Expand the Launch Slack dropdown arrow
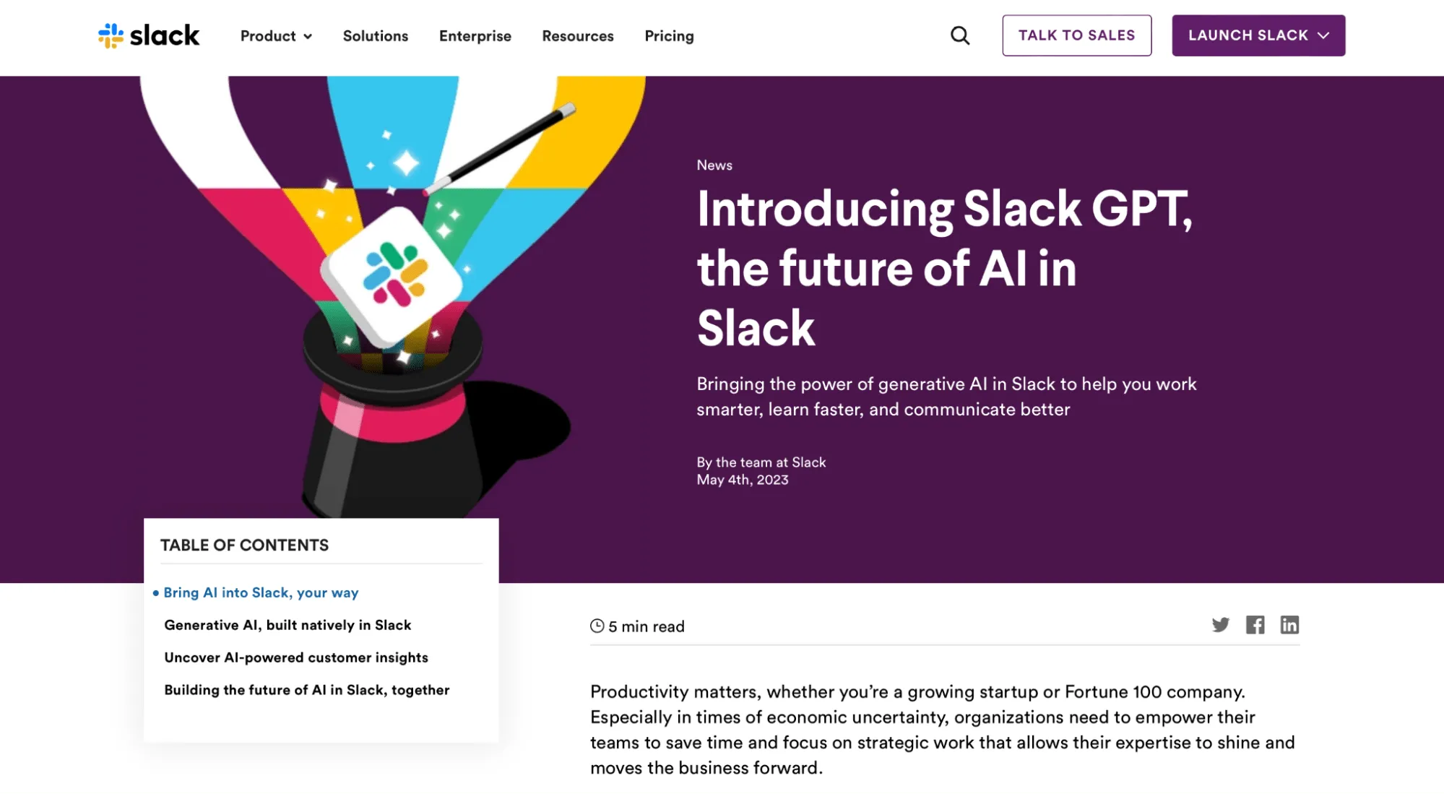Image resolution: width=1444 pixels, height=794 pixels. (x=1323, y=35)
